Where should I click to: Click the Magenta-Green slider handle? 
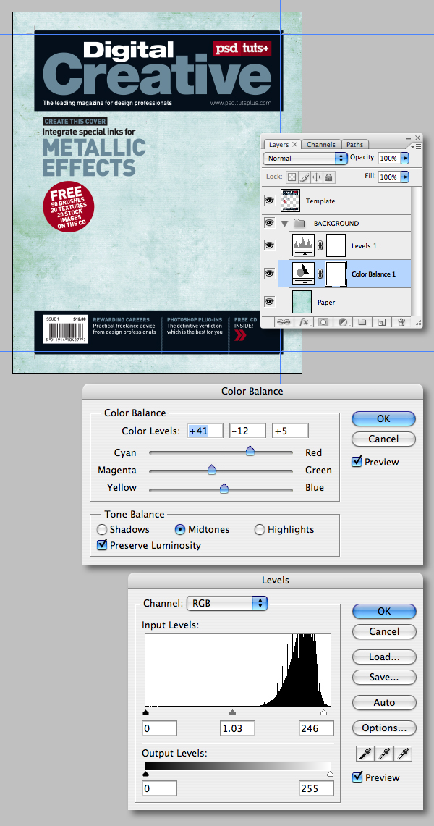point(211,469)
